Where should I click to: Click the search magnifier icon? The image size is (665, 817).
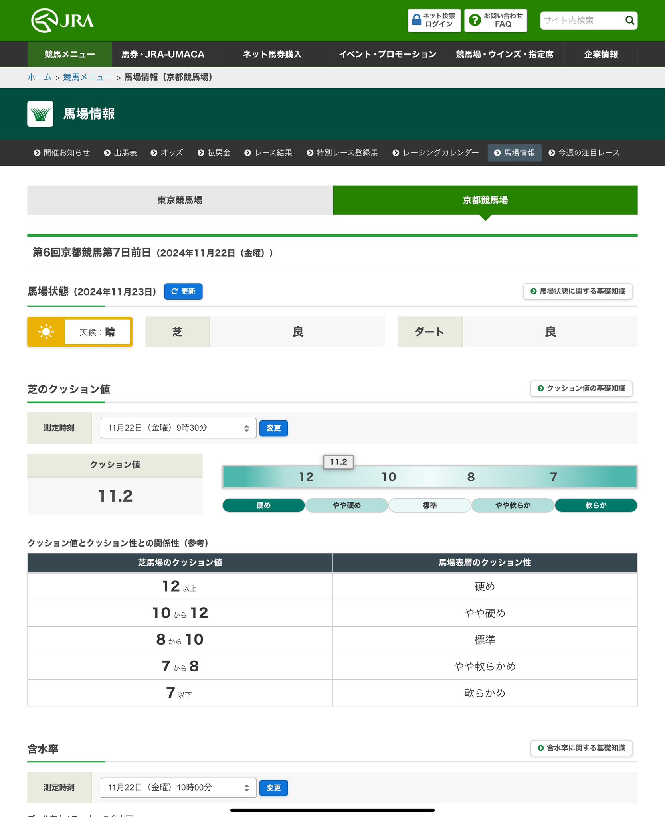point(629,20)
